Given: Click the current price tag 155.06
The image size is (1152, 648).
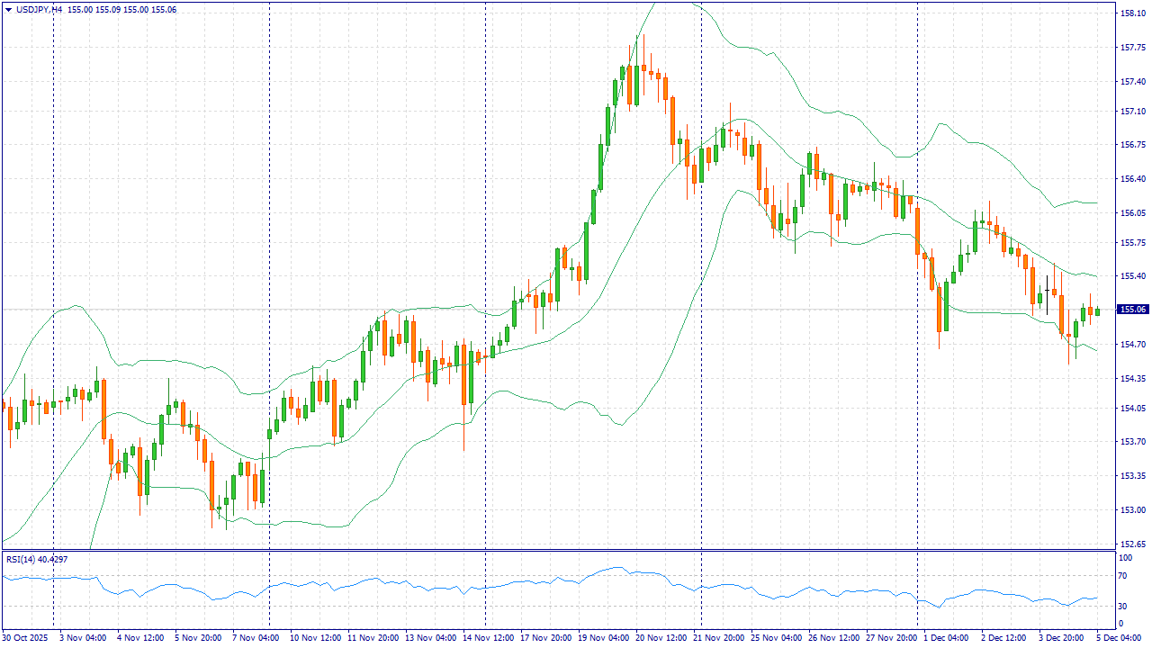Looking at the screenshot, I should [x=1131, y=310].
